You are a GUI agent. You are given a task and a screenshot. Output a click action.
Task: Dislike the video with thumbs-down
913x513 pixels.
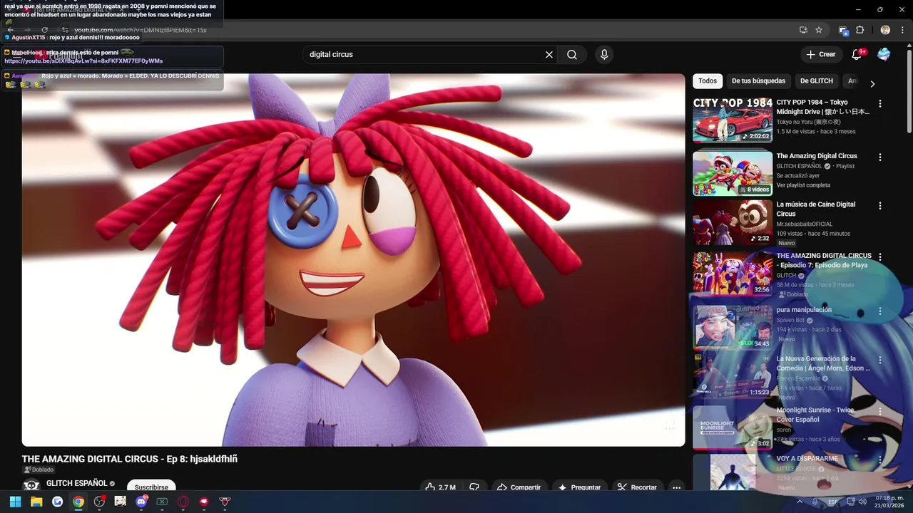tap(474, 487)
